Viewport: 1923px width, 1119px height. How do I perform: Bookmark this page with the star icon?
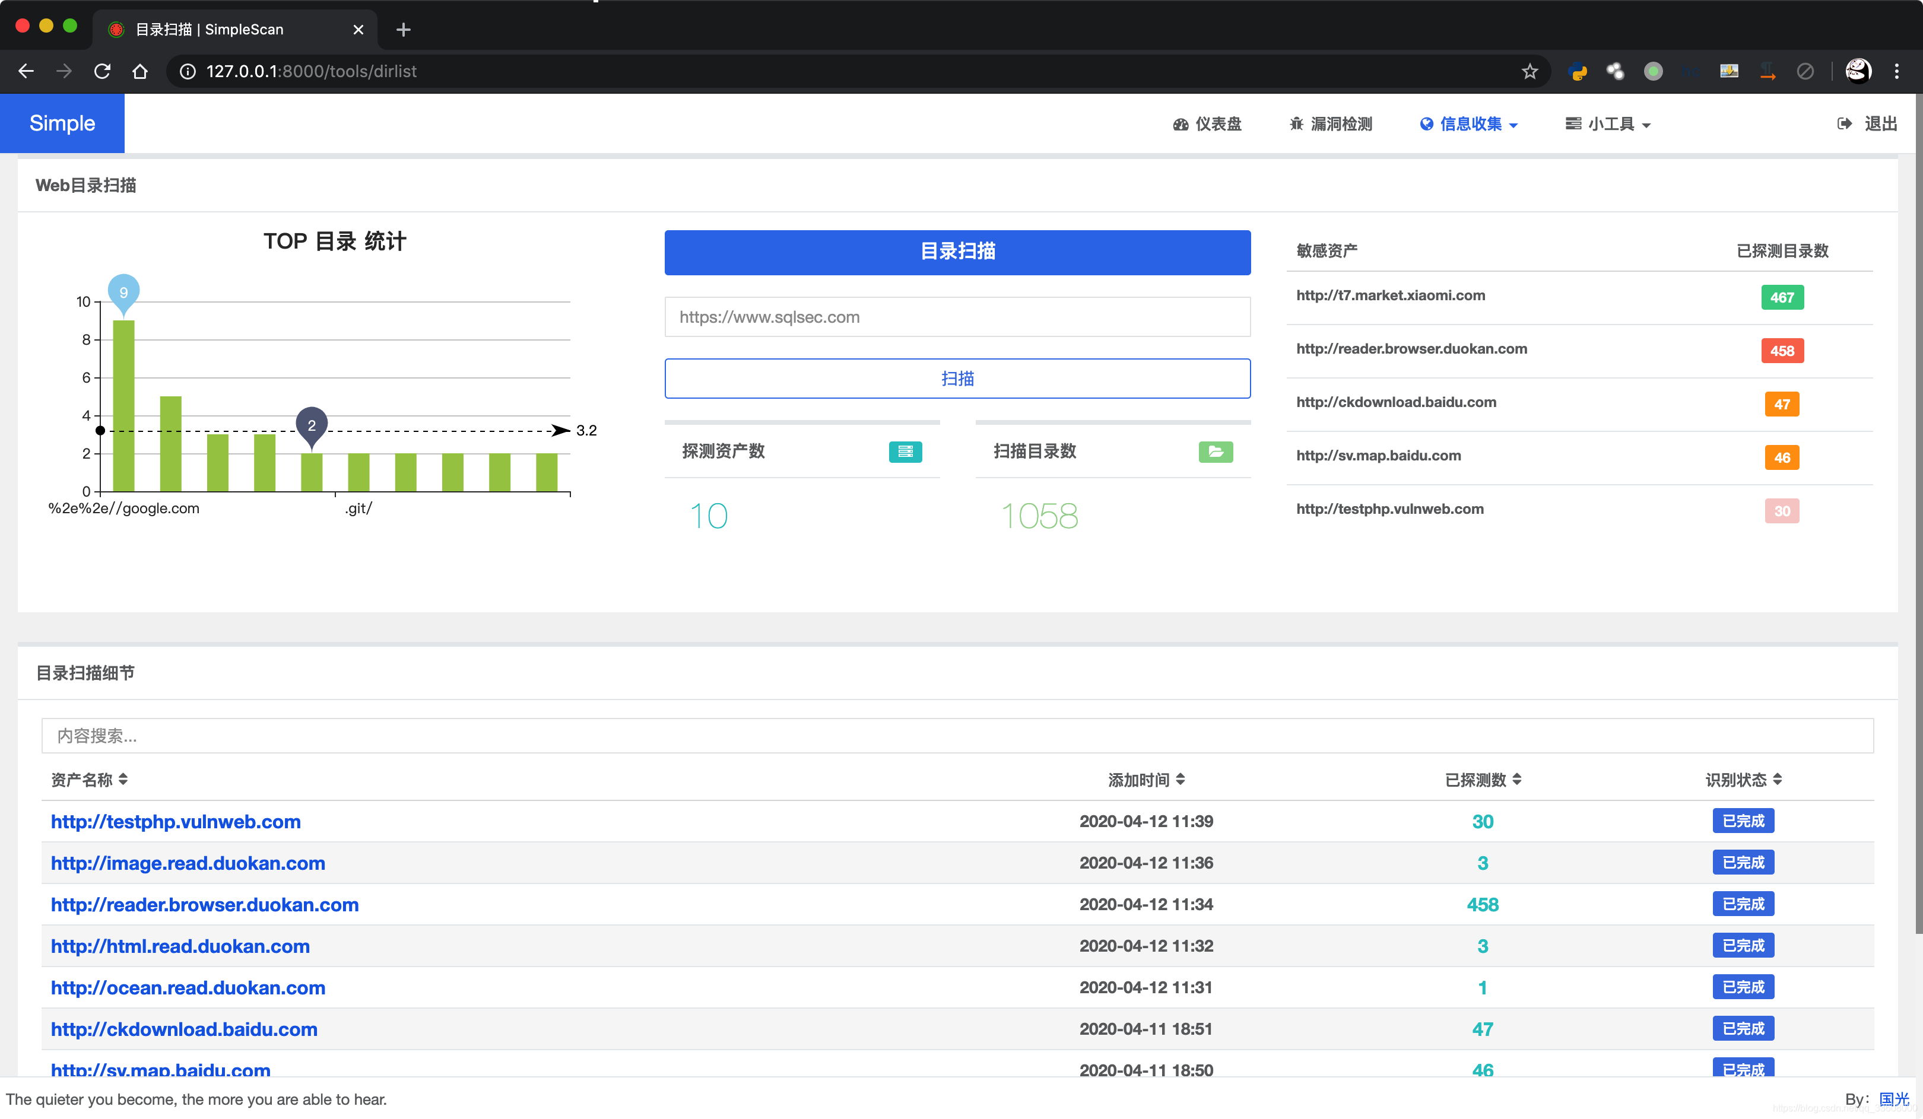tap(1529, 71)
